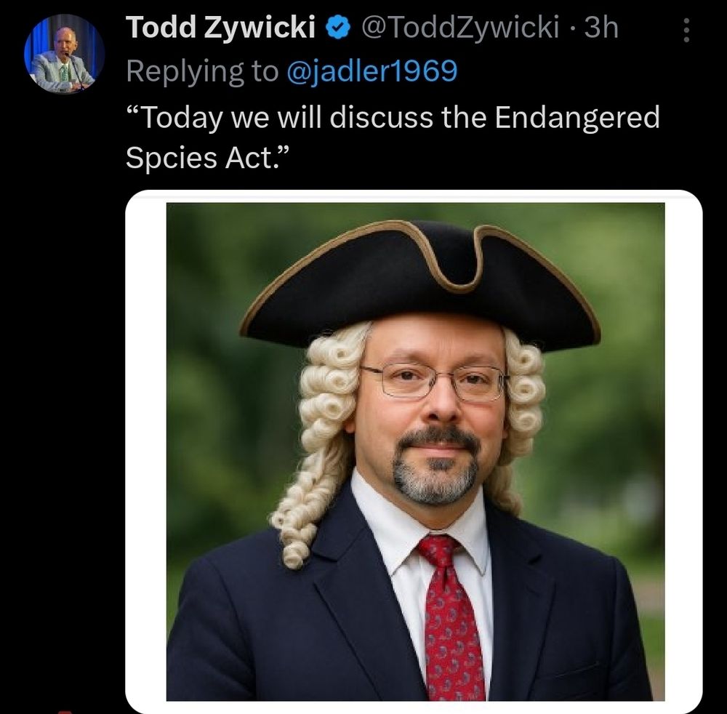Image resolution: width=727 pixels, height=714 pixels.
Task: Click the blue verified badge icon
Action: pyautogui.click(x=338, y=28)
